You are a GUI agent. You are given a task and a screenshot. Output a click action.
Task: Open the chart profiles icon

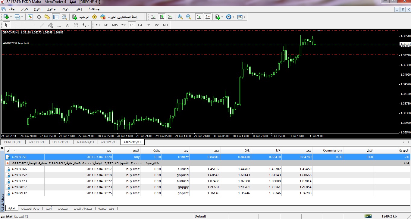coord(17,17)
